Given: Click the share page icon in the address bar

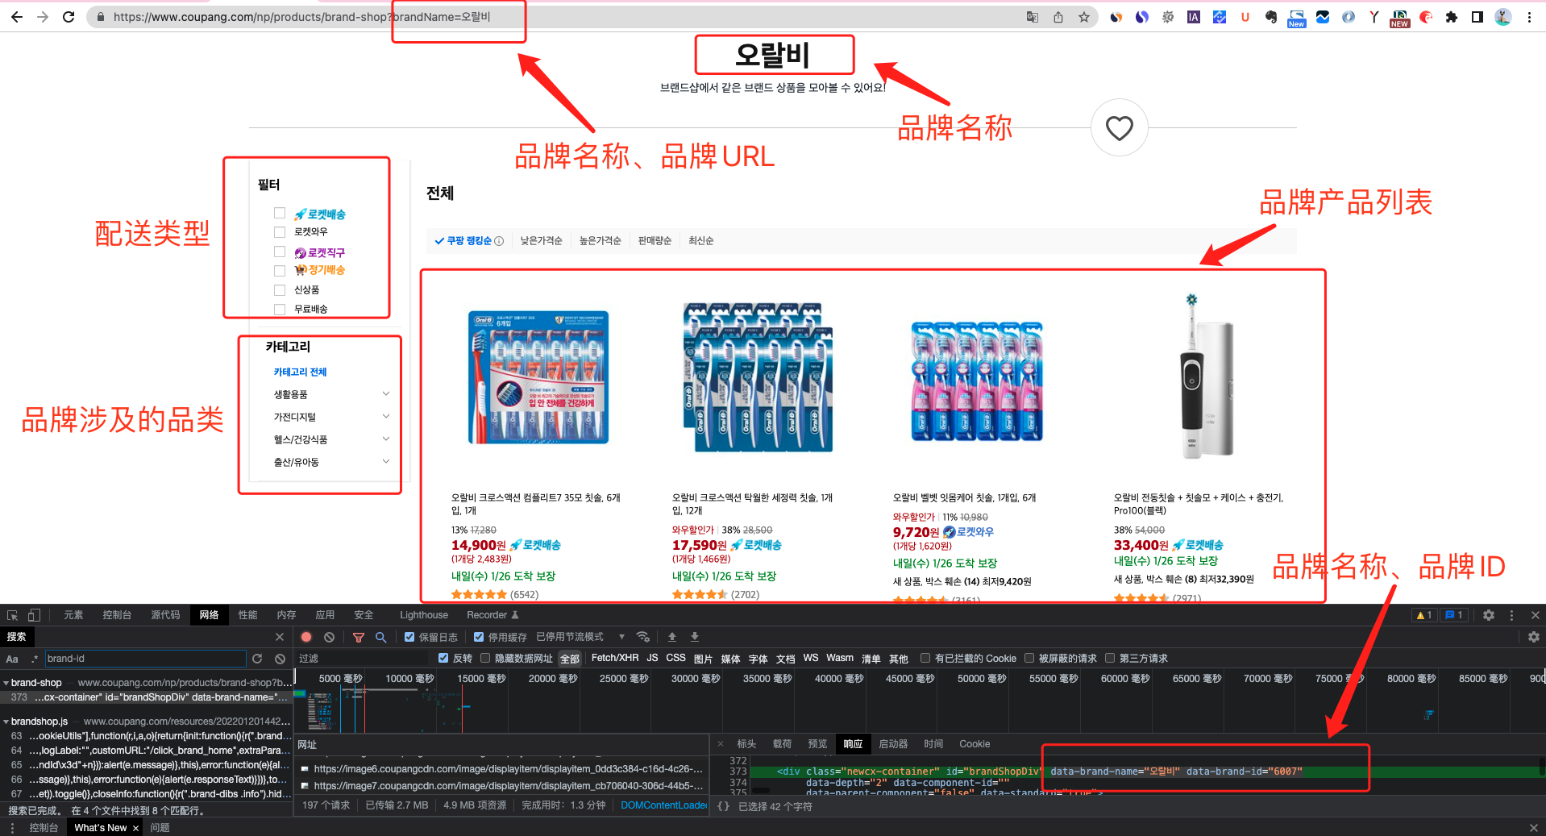Looking at the screenshot, I should tap(1058, 17).
